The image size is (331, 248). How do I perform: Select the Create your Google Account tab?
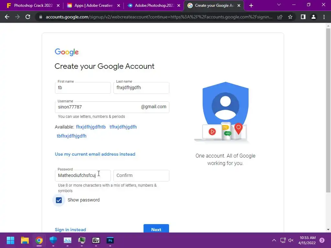pos(214,5)
